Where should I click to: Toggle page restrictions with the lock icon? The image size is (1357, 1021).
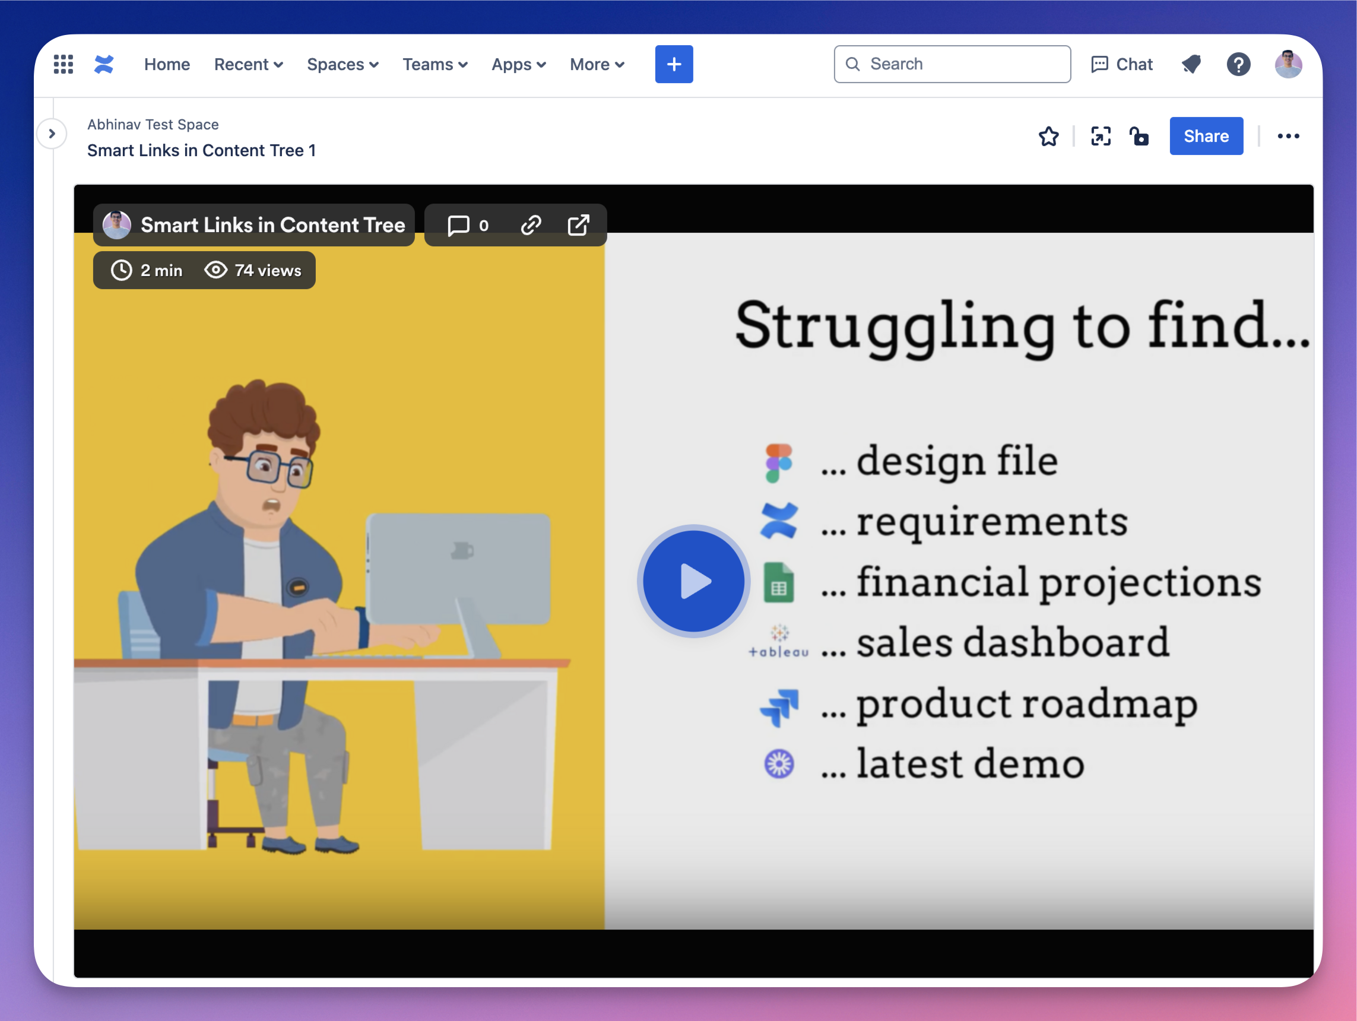(x=1139, y=136)
